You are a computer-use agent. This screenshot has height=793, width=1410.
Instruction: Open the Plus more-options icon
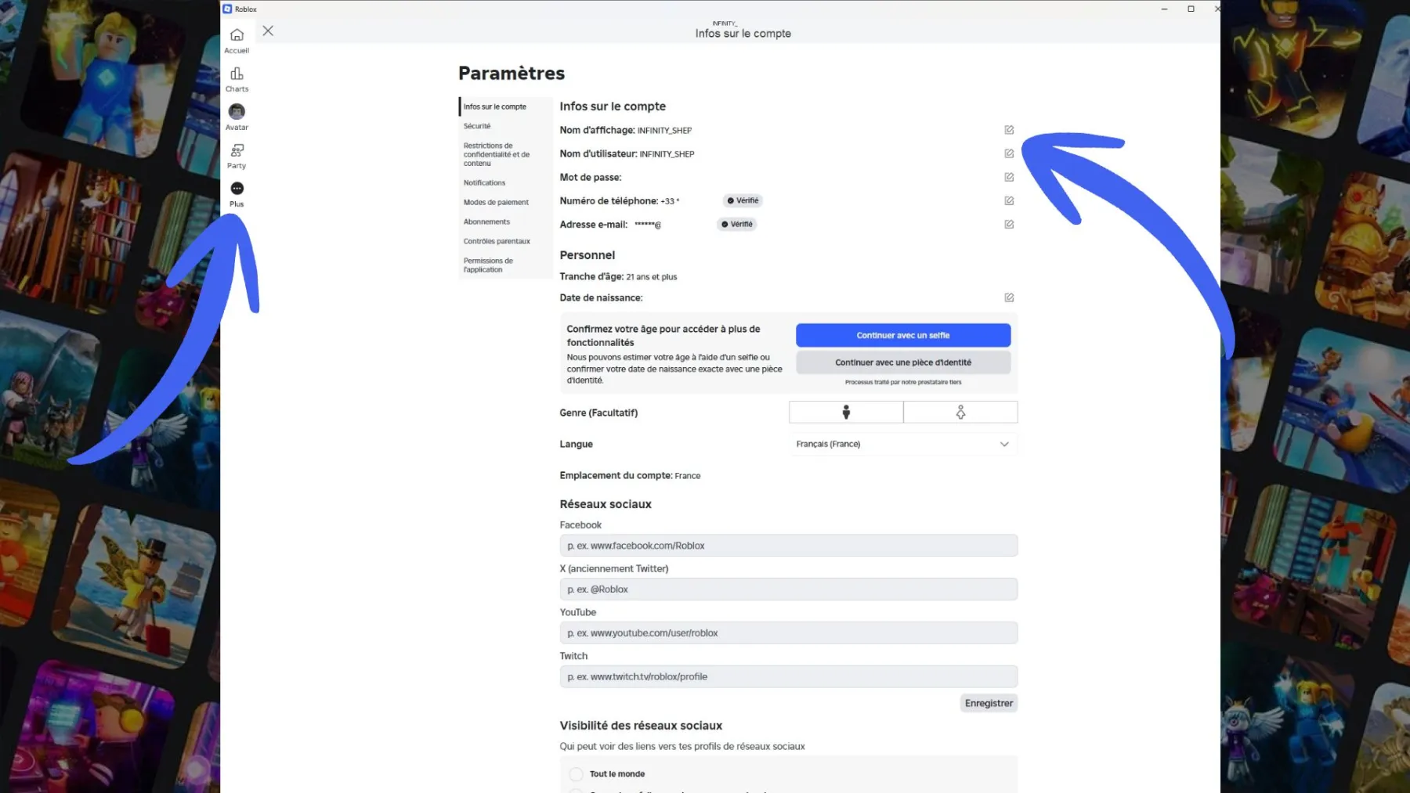[x=237, y=189]
